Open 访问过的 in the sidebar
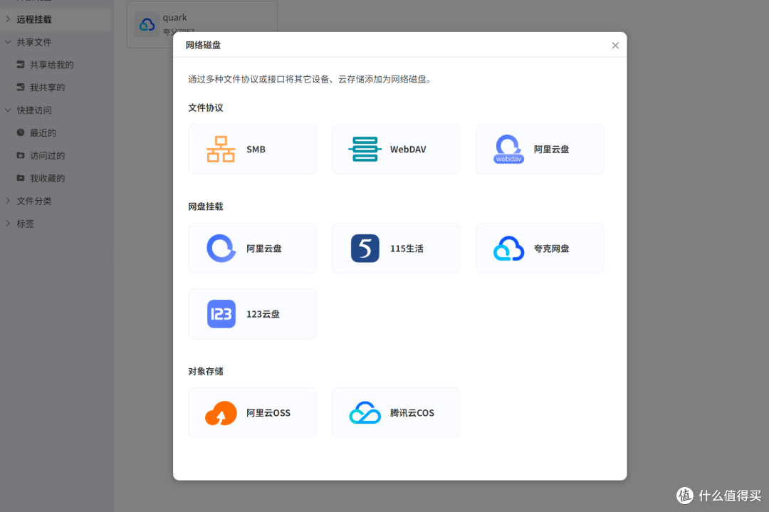769x512 pixels. [x=47, y=155]
